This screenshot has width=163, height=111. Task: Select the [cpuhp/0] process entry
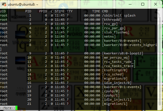(111, 91)
